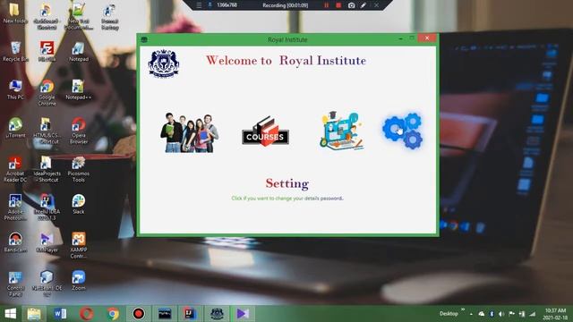Click the volume speaker tray icon
This screenshot has height=322, width=573.
(501, 314)
